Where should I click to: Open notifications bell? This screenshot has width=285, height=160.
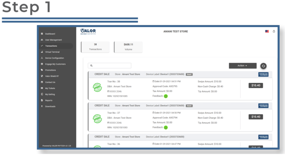pyautogui.click(x=274, y=31)
